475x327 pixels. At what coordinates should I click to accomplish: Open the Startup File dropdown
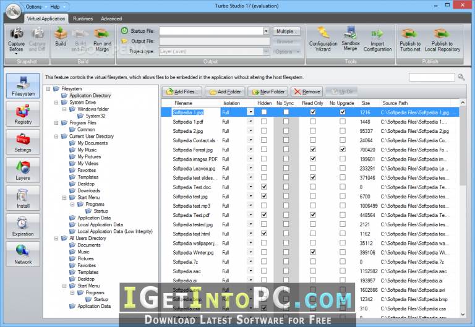(266, 31)
